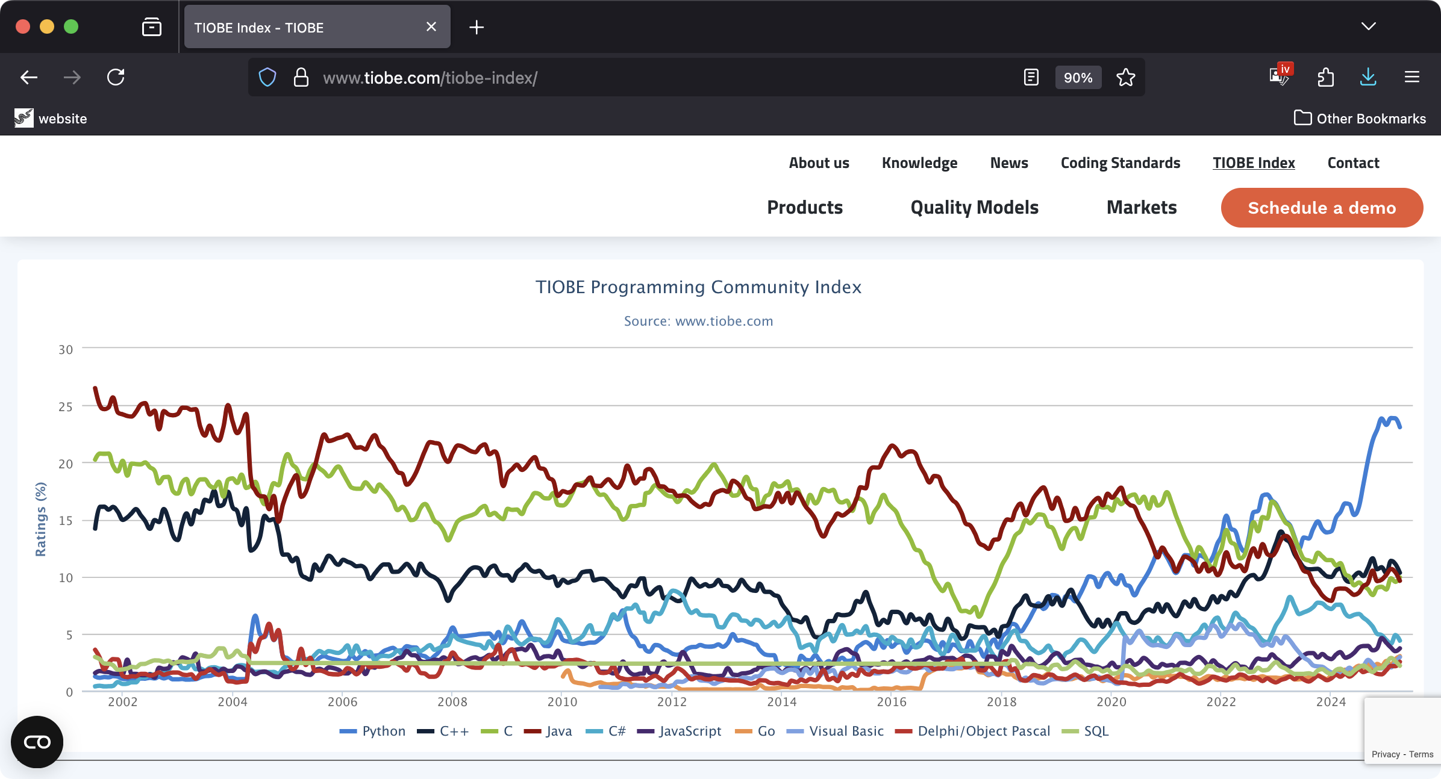This screenshot has width=1441, height=779.
Task: Open a new tab with plus button
Action: (477, 27)
